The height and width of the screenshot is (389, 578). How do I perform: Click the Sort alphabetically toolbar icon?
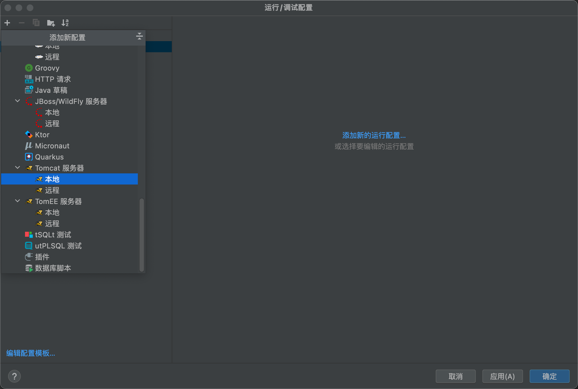pyautogui.click(x=65, y=23)
